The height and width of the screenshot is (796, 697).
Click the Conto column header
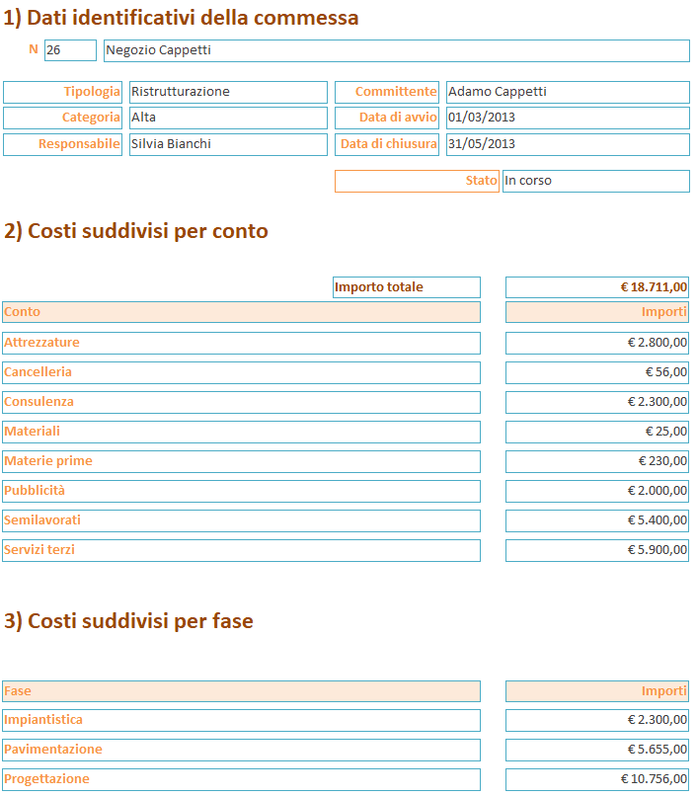click(x=241, y=312)
